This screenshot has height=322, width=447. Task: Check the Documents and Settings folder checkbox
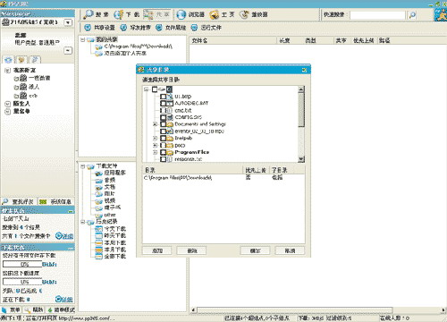click(163, 124)
